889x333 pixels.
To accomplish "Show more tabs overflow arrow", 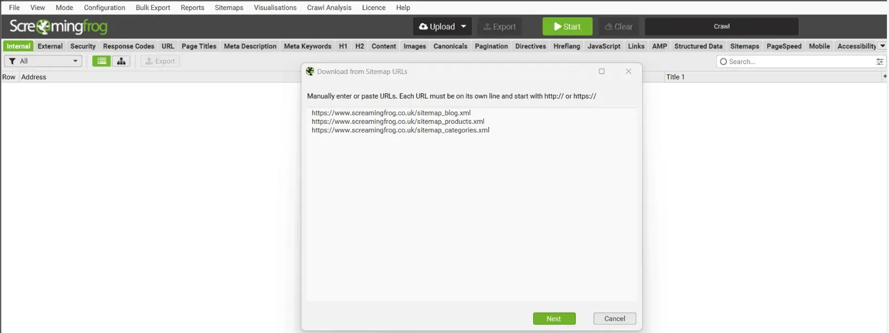I will [x=882, y=46].
